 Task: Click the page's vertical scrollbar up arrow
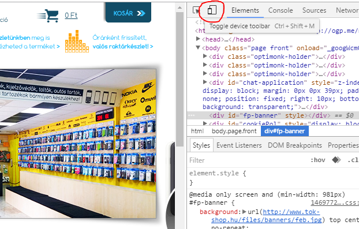[179, 7]
